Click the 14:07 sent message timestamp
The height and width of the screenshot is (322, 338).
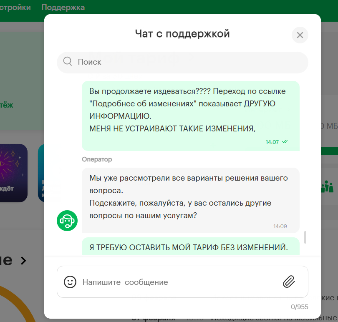272,142
